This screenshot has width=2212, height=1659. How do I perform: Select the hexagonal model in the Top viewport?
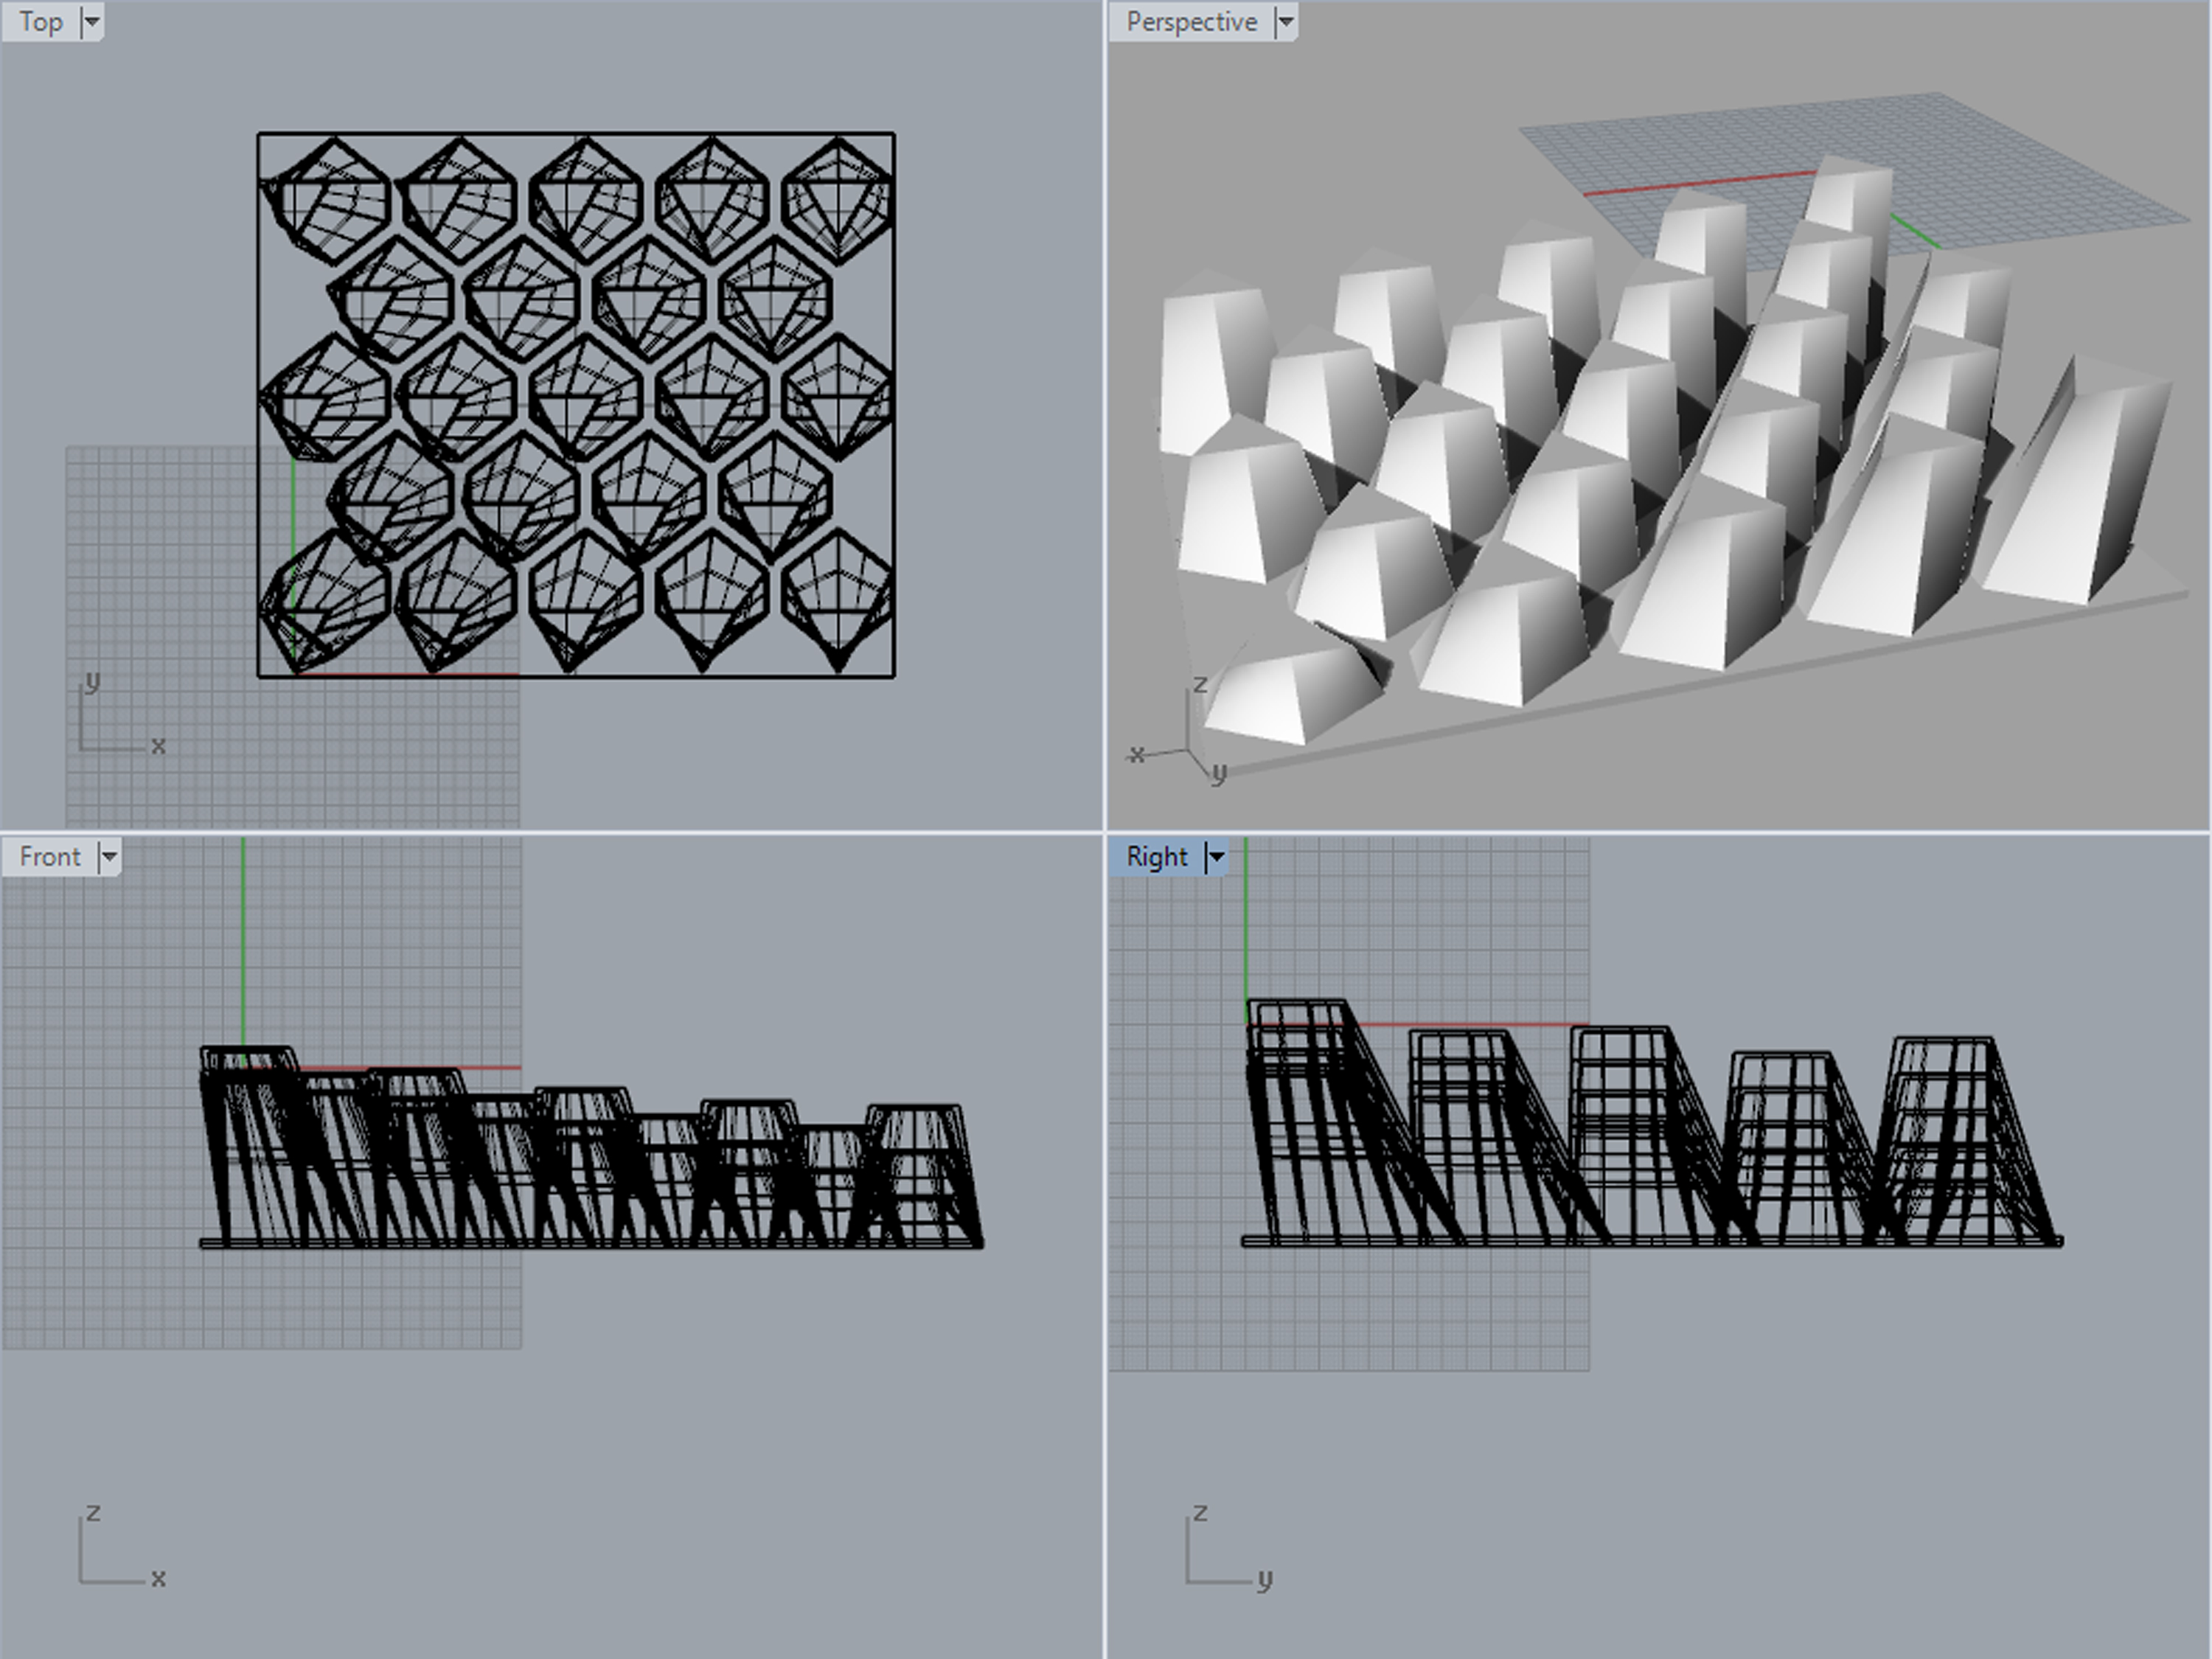click(x=576, y=404)
